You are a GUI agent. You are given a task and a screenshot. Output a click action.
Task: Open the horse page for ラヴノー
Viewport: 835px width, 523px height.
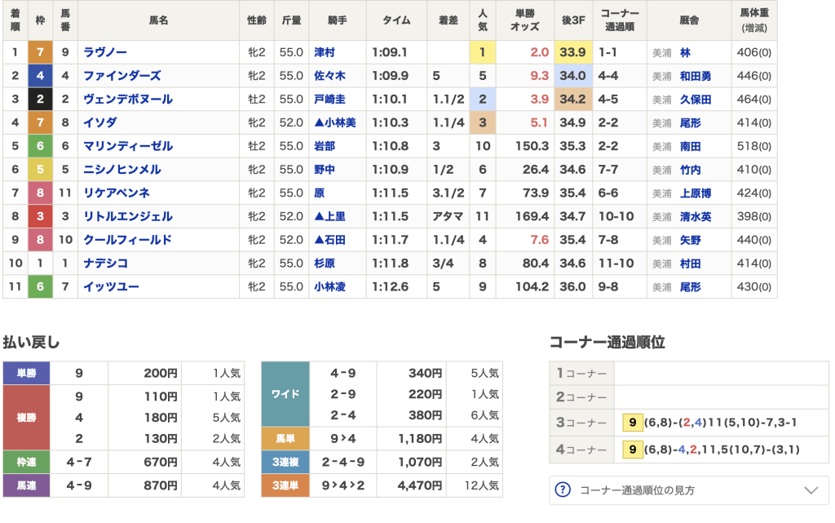pyautogui.click(x=105, y=52)
